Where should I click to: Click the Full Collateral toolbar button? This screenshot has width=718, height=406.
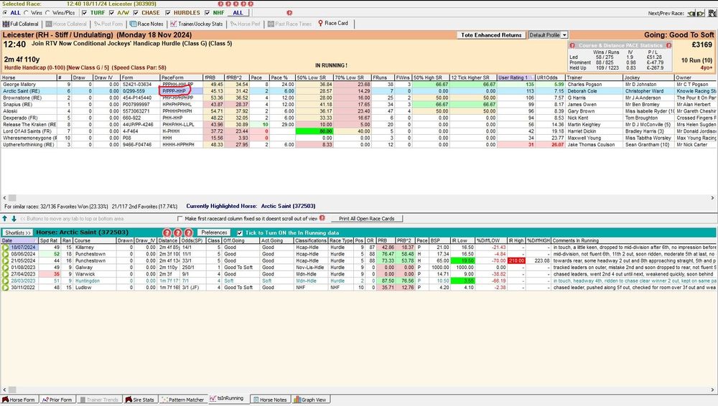click(21, 24)
